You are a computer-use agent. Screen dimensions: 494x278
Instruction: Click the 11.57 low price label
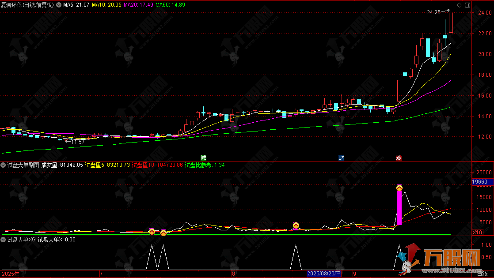(78, 142)
